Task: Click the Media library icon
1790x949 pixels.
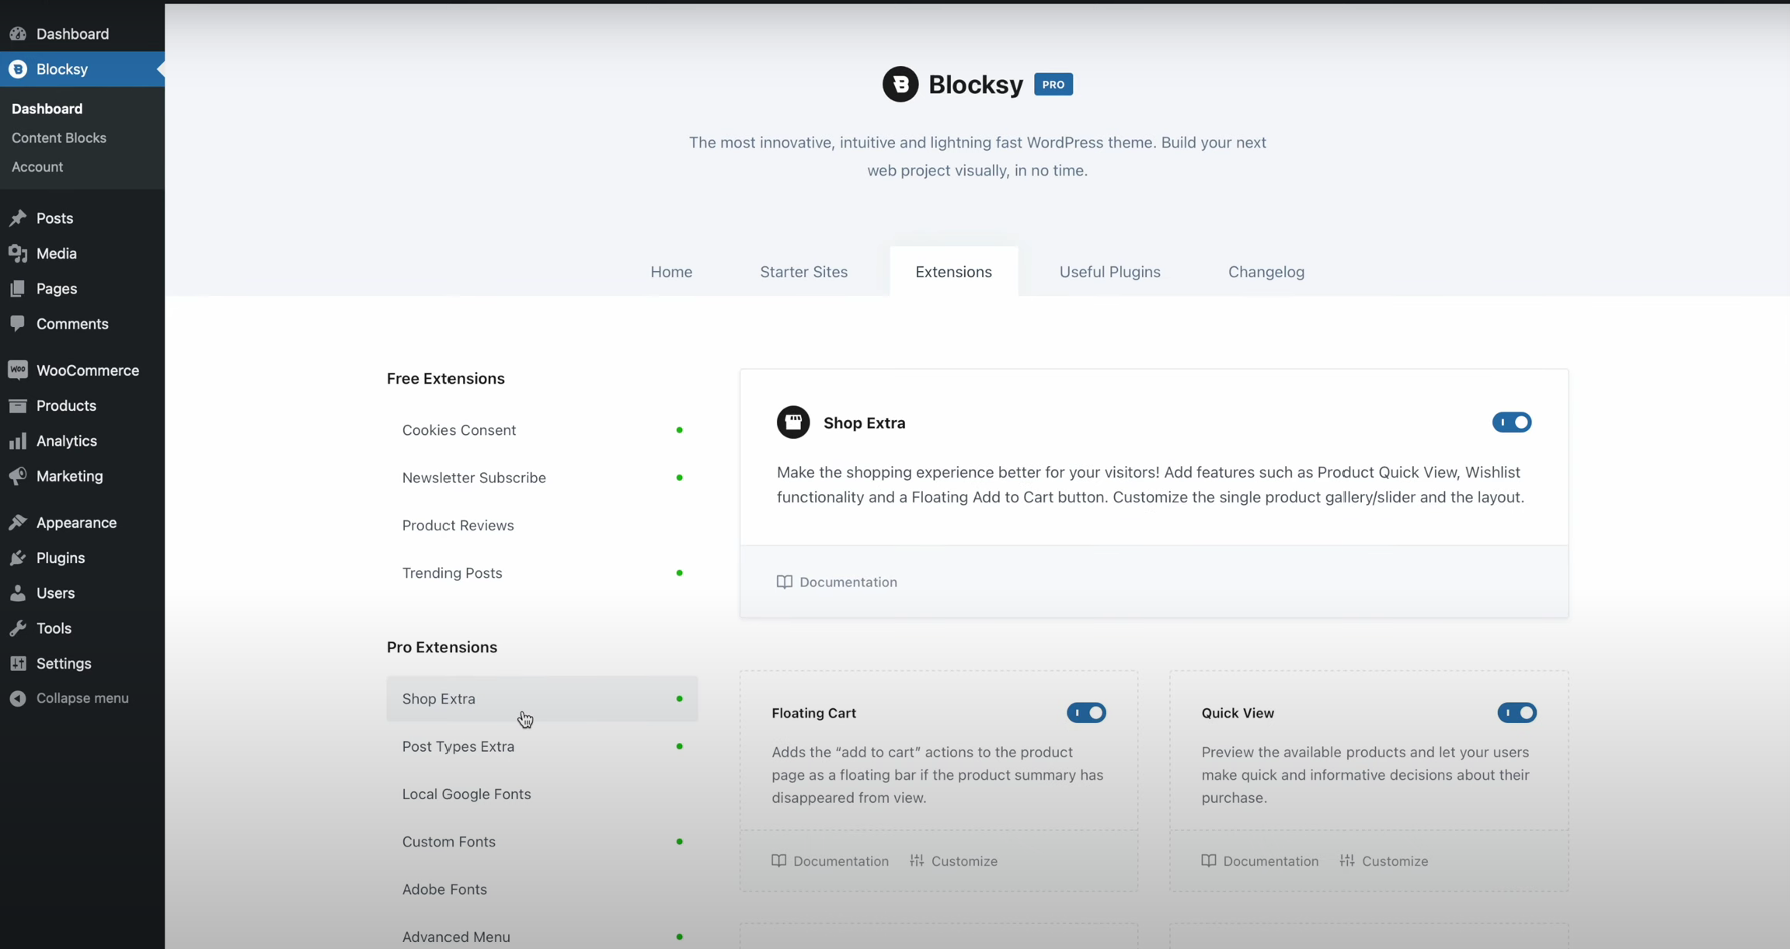Action: (18, 253)
